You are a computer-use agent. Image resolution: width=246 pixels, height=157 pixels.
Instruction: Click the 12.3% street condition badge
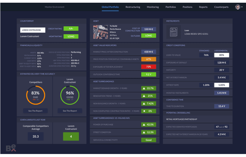pos(148,132)
